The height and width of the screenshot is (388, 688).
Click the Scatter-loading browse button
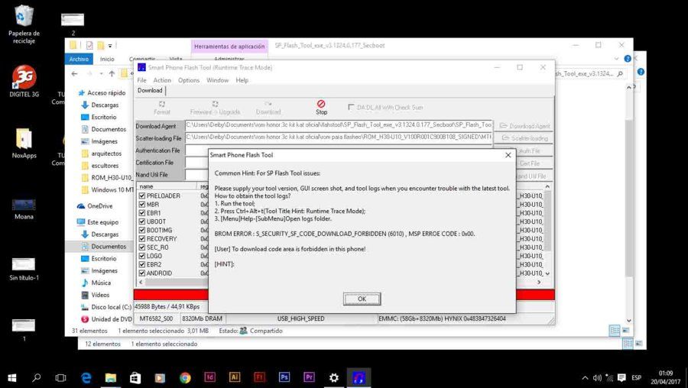[x=524, y=138]
